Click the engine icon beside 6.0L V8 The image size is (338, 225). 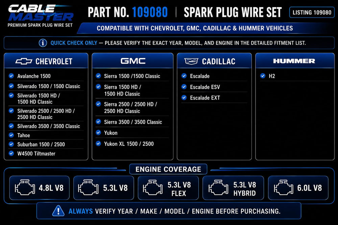point(284,188)
